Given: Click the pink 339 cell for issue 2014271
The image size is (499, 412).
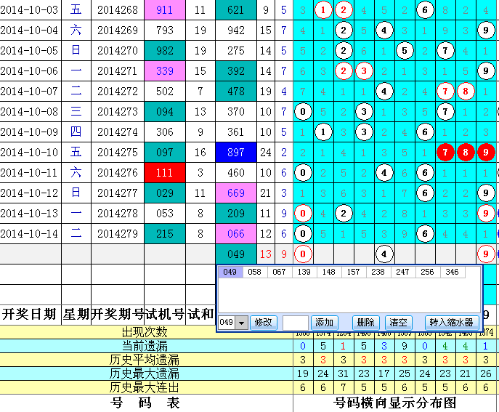Looking at the screenshot, I should click(164, 71).
